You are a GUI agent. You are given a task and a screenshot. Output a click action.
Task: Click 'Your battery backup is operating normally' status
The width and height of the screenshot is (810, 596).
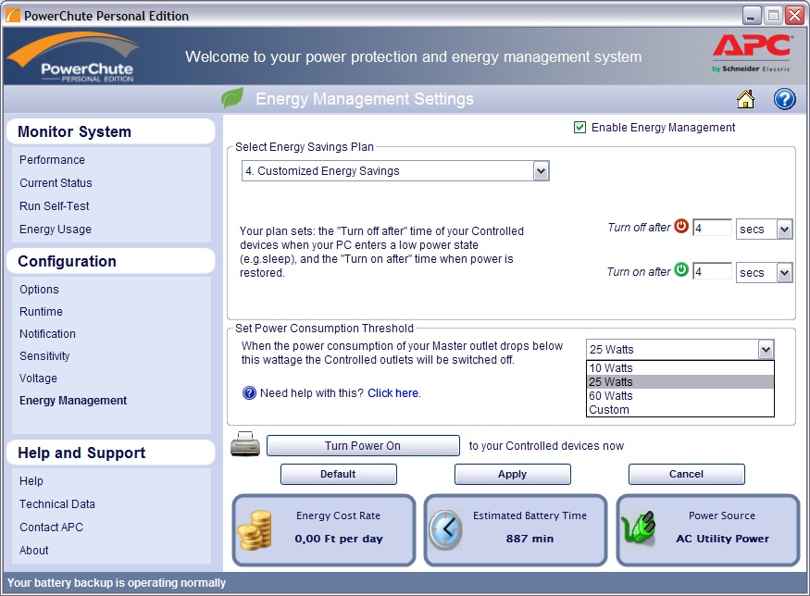click(x=117, y=582)
